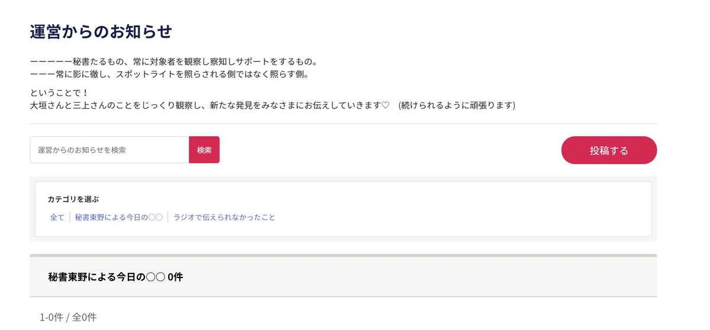710x330 pixels.
Task: Click the separator before the ラジオ category link
Action: [168, 217]
